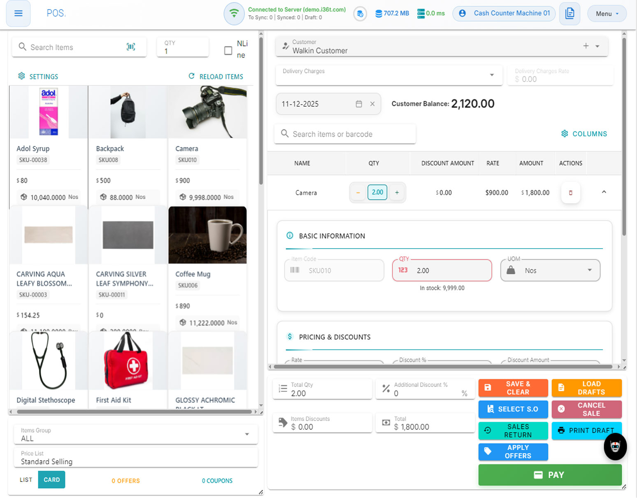Increase Camera quantity with plus button
637x498 pixels.
[397, 193]
